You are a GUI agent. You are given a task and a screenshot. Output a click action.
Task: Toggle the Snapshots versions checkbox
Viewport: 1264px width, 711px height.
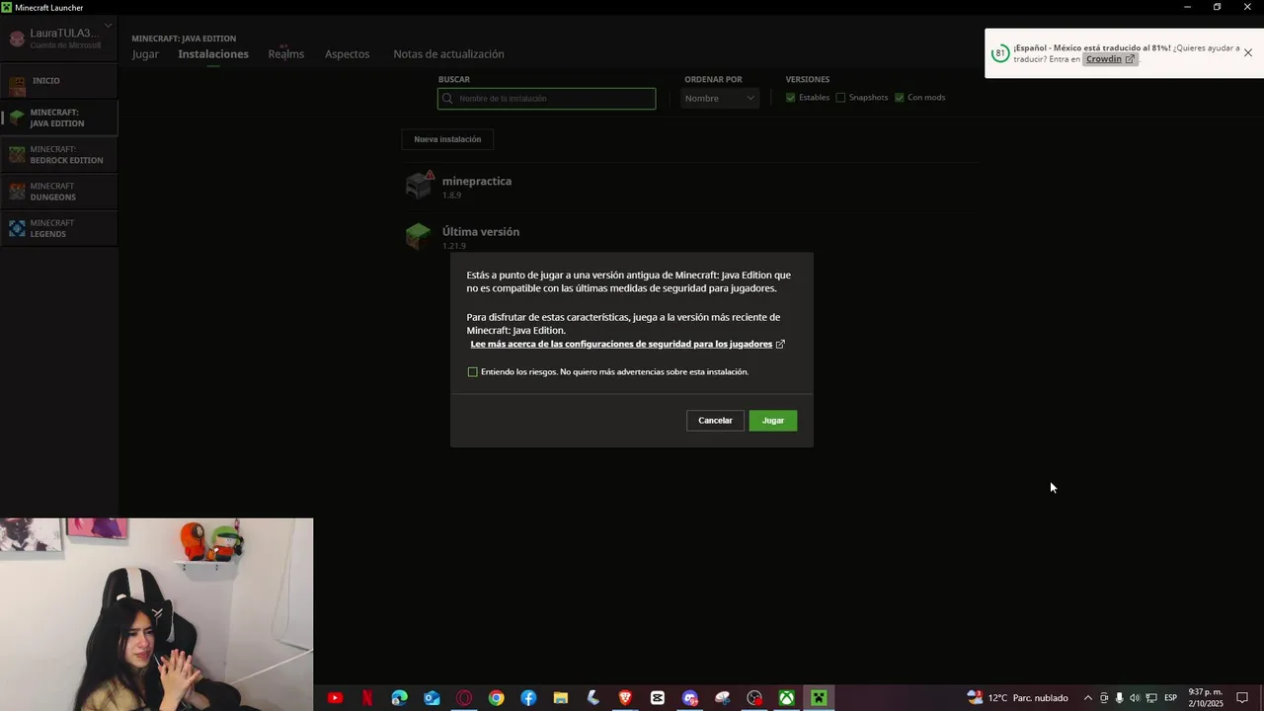click(x=840, y=98)
